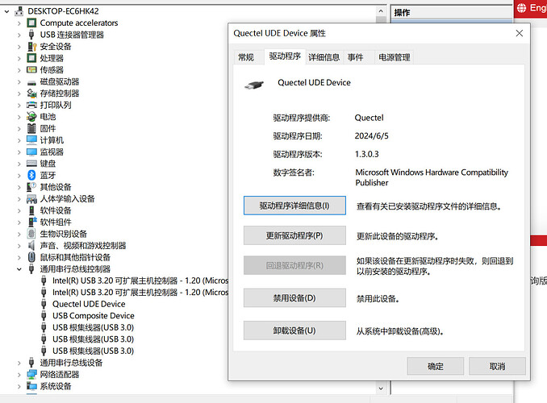Open the 详细信息 tab
The height and width of the screenshot is (403, 547).
click(324, 57)
